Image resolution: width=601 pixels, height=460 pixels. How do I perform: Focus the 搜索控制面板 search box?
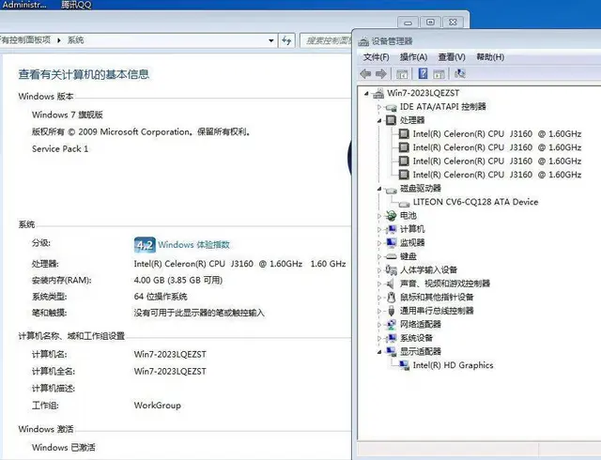[x=326, y=40]
